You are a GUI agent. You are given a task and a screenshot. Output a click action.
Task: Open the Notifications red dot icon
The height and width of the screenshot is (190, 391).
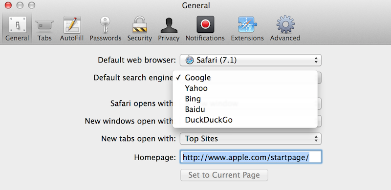coord(205,24)
